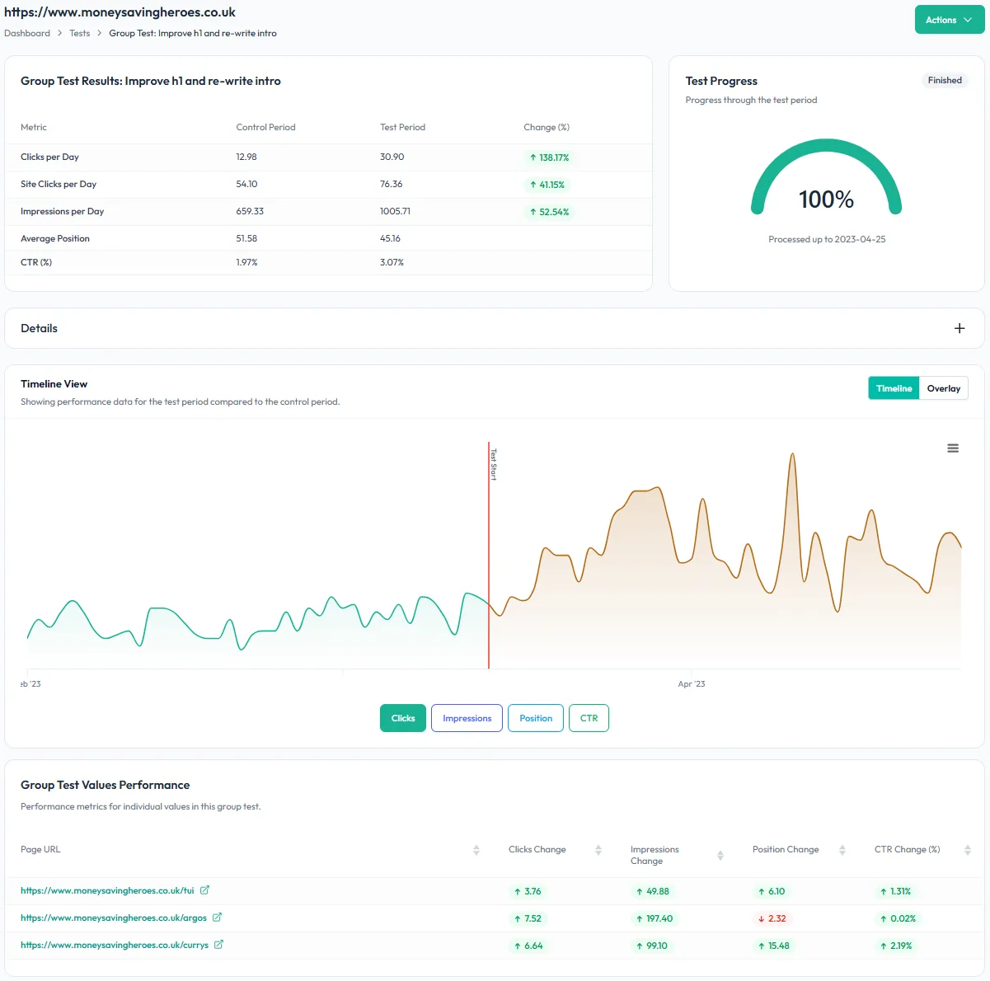
Task: Show Clicks data on the timeline chart
Action: (x=402, y=718)
